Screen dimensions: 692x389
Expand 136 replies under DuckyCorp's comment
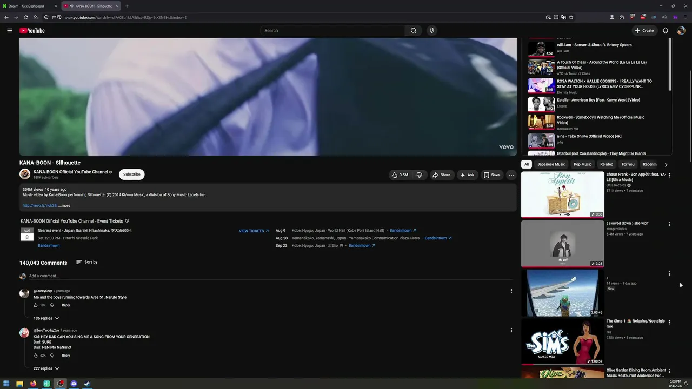pos(46,318)
